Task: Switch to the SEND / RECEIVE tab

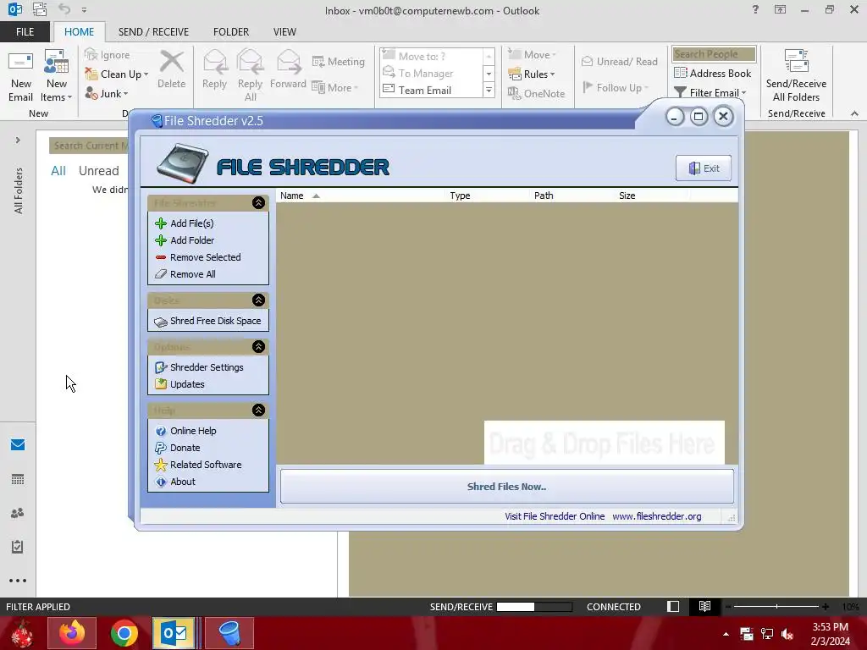Action: click(x=153, y=31)
